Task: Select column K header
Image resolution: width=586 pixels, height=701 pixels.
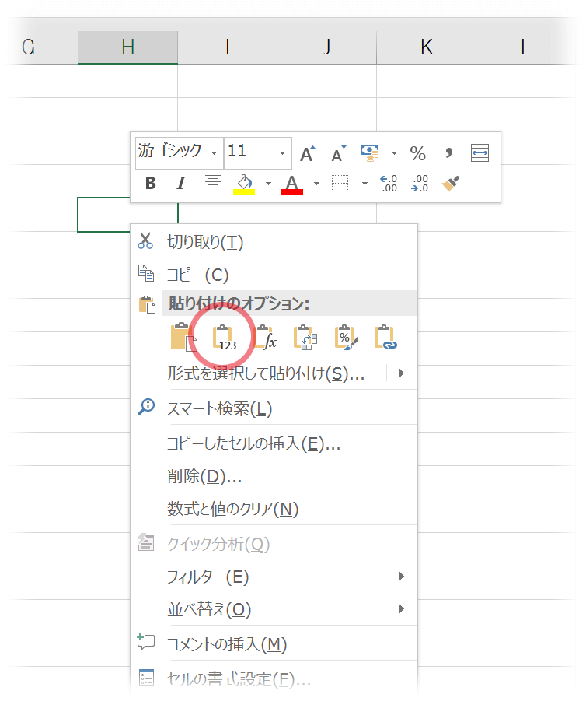Action: point(427,47)
